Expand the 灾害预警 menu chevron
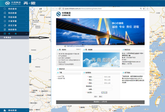The image size is (165, 112). [x=26, y=21]
